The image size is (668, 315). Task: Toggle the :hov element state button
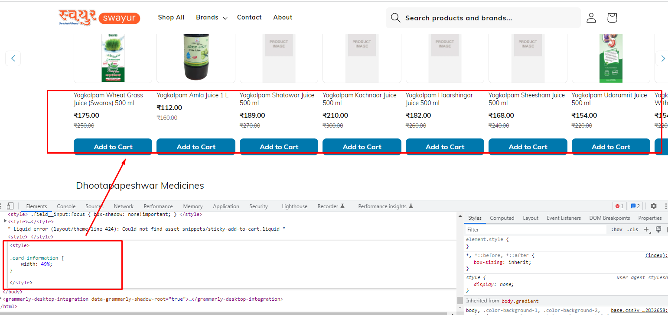pyautogui.click(x=616, y=230)
